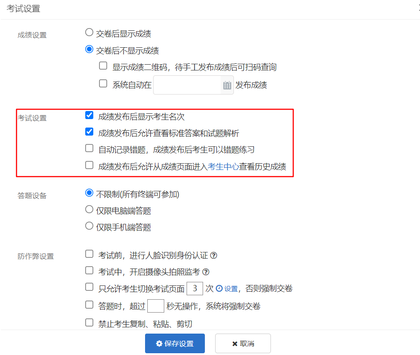Open the calendar date picker icon
The height and width of the screenshot is (355, 420).
click(x=227, y=85)
